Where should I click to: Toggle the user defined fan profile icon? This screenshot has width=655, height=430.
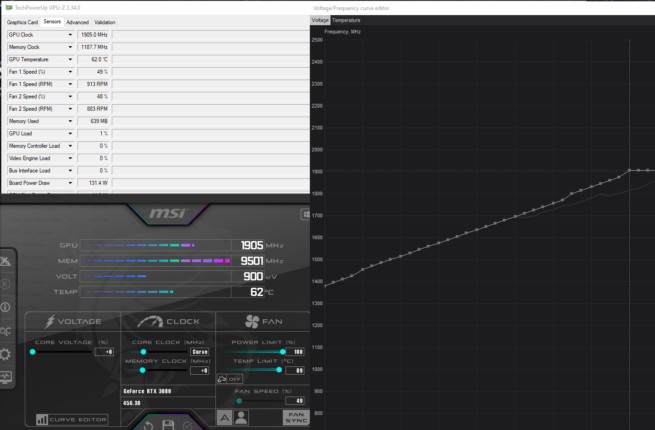point(241,418)
